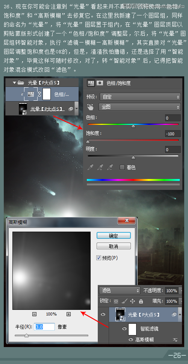Collapse the filter list arrow on the bottom 光晕 layer
Screen dimensions: 188x364
click(x=180, y=314)
